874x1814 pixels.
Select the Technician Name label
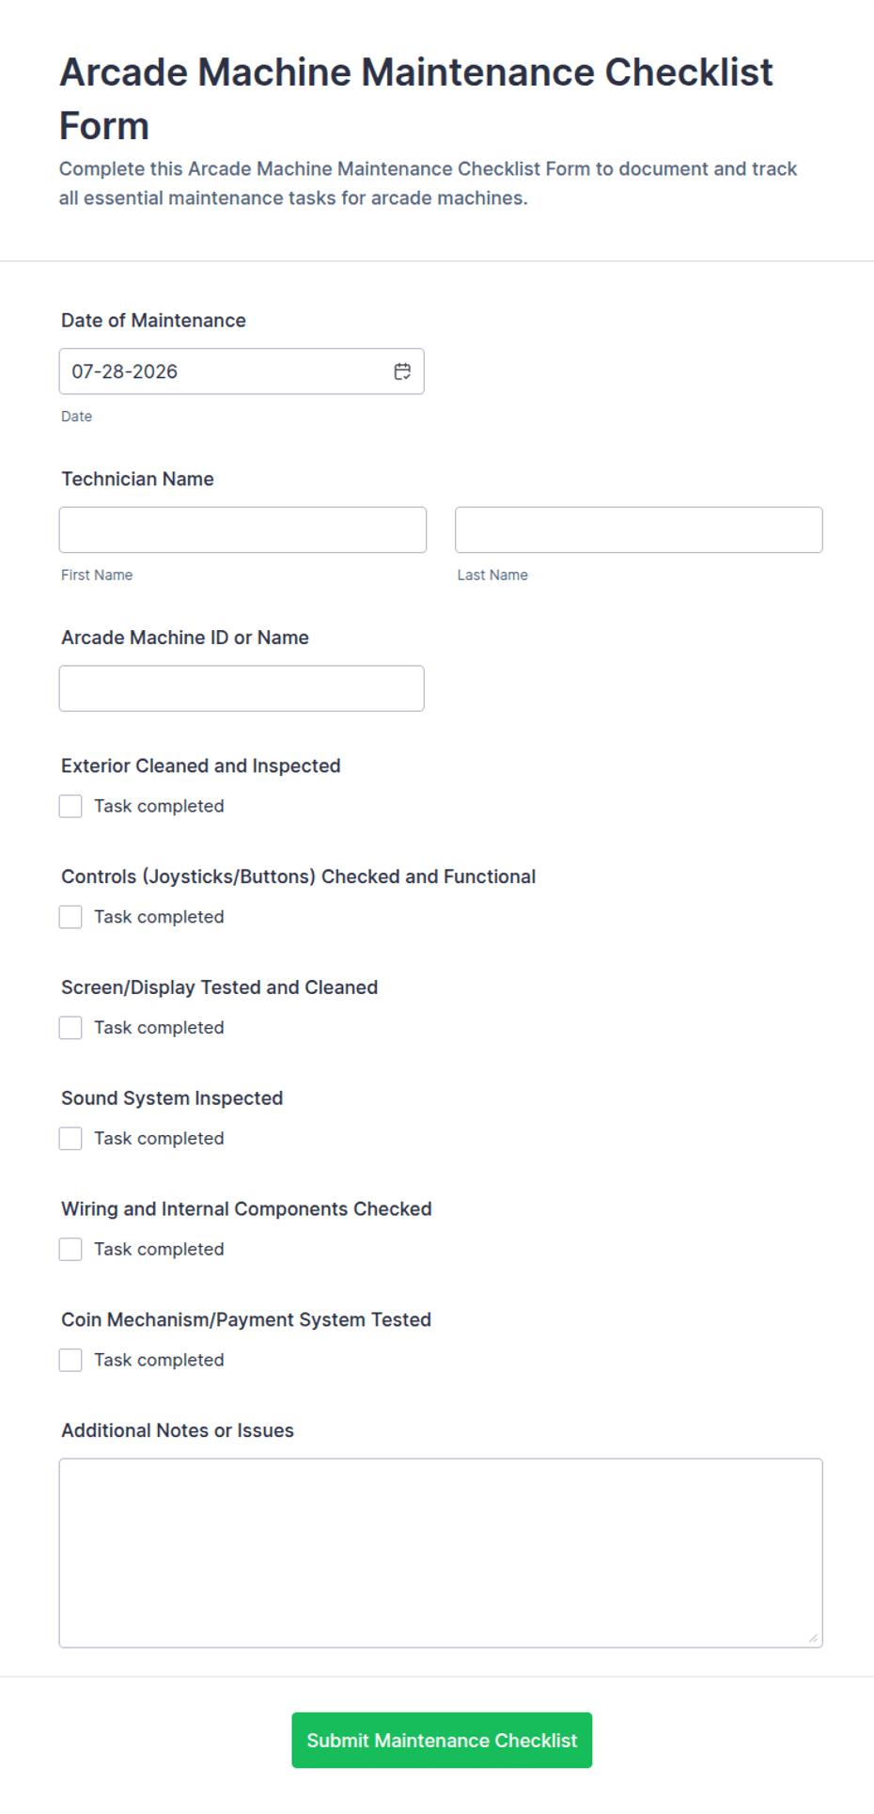[137, 479]
